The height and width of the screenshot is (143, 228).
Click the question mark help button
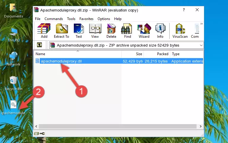184,10
